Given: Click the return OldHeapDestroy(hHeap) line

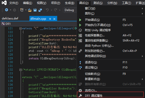Looking at the screenshot, I should coord(52,58).
